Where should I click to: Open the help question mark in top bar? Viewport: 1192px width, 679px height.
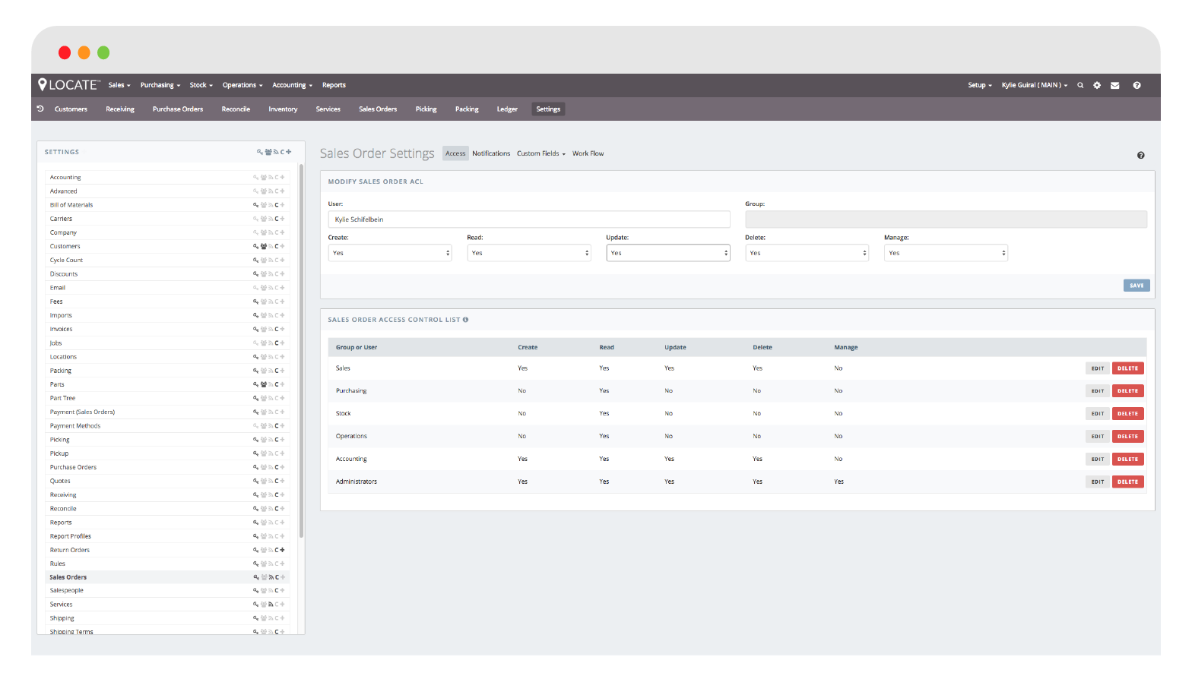tap(1137, 85)
